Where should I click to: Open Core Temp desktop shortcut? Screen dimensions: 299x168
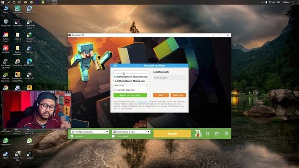click(18, 63)
